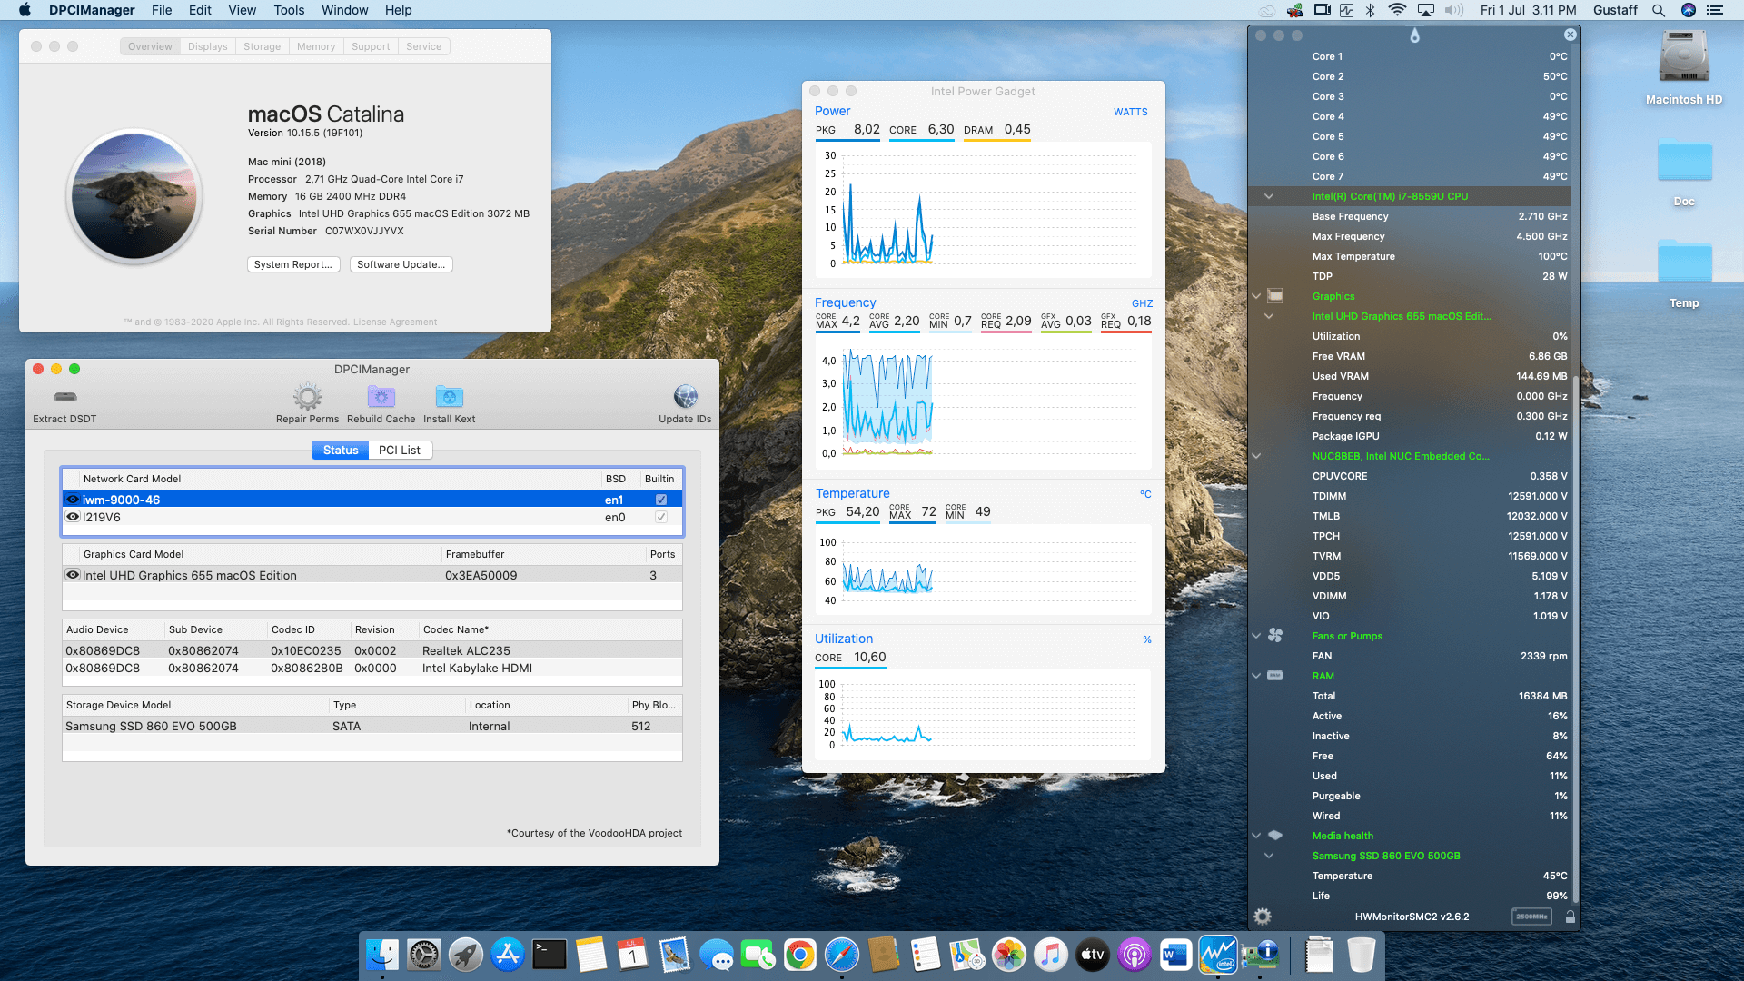This screenshot has width=1744, height=981.
Task: Open Launchpad rocket icon in dock
Action: (x=466, y=955)
